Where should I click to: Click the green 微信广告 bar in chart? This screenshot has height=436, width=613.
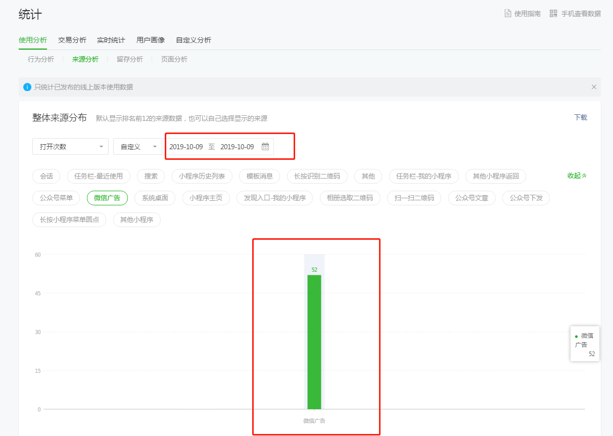[314, 342]
